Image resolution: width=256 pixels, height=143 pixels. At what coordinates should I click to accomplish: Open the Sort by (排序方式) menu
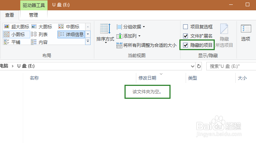tap(105, 34)
